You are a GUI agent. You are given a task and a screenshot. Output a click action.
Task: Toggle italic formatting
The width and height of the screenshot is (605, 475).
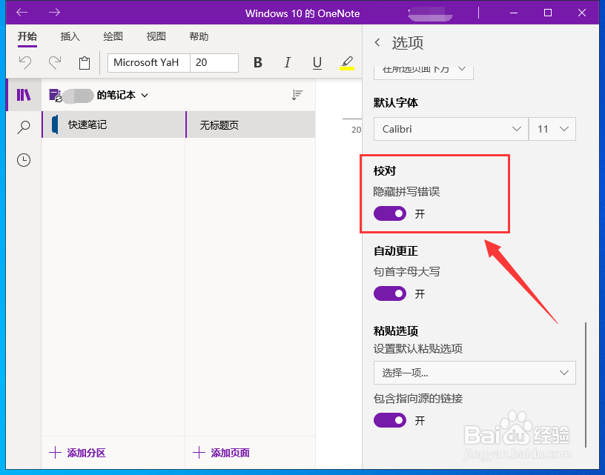288,62
